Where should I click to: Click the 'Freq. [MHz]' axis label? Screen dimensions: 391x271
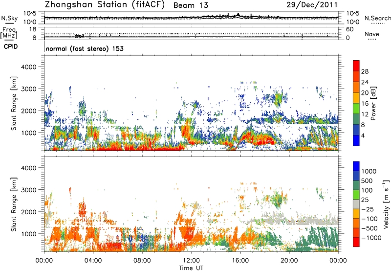tap(9, 33)
